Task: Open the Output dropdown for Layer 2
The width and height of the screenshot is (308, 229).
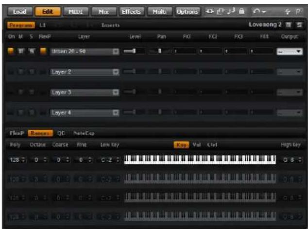Action: pos(290,72)
